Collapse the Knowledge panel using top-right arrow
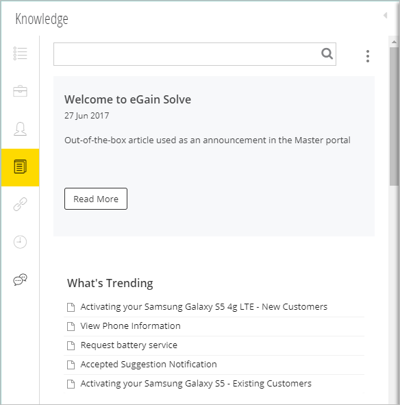This screenshot has width=400, height=405. (386, 16)
